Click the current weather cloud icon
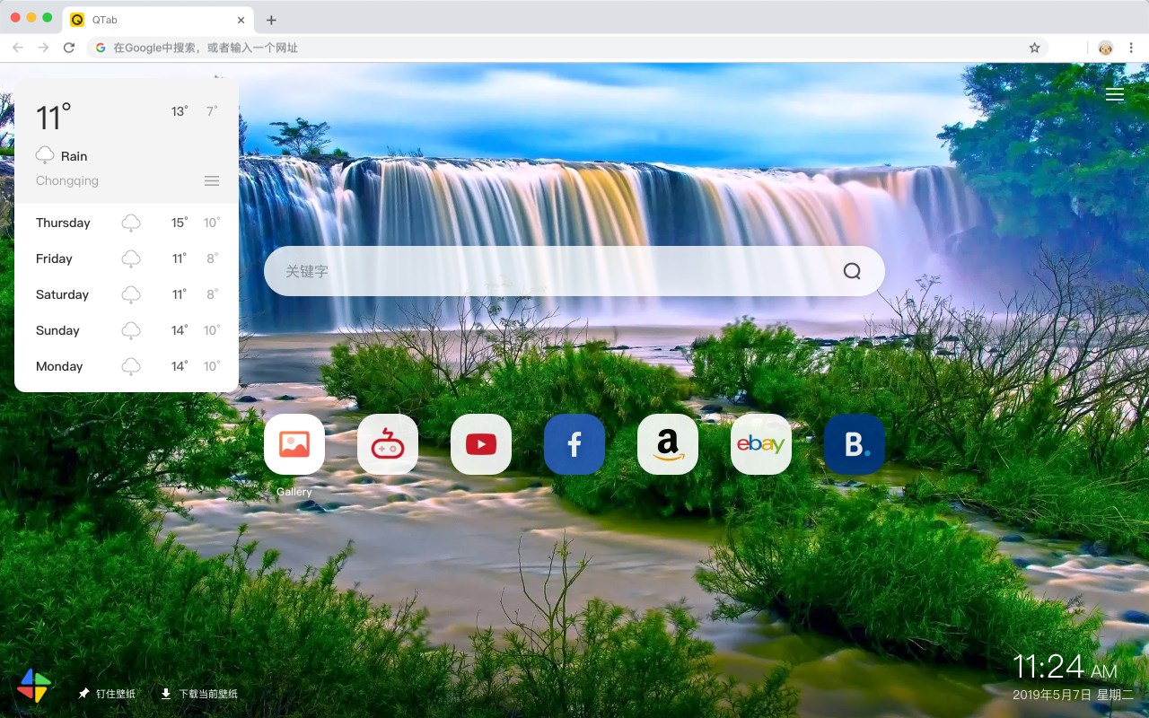Screen dimensions: 1149x718 (45, 155)
